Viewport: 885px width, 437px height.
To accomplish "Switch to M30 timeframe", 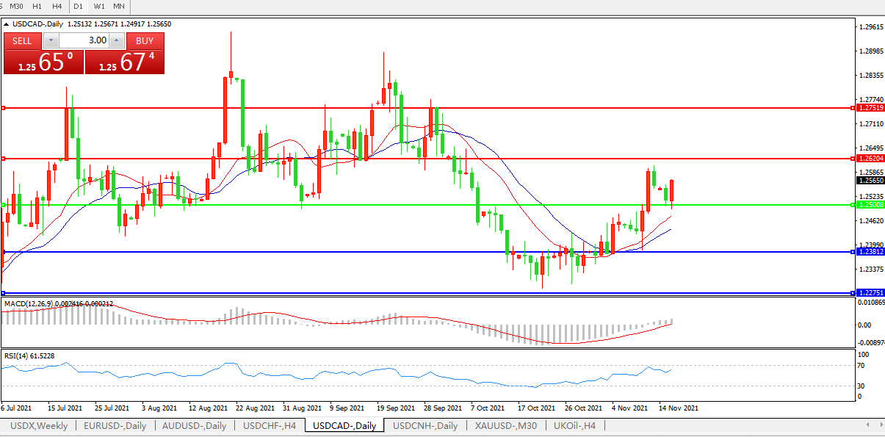I will (x=16, y=6).
